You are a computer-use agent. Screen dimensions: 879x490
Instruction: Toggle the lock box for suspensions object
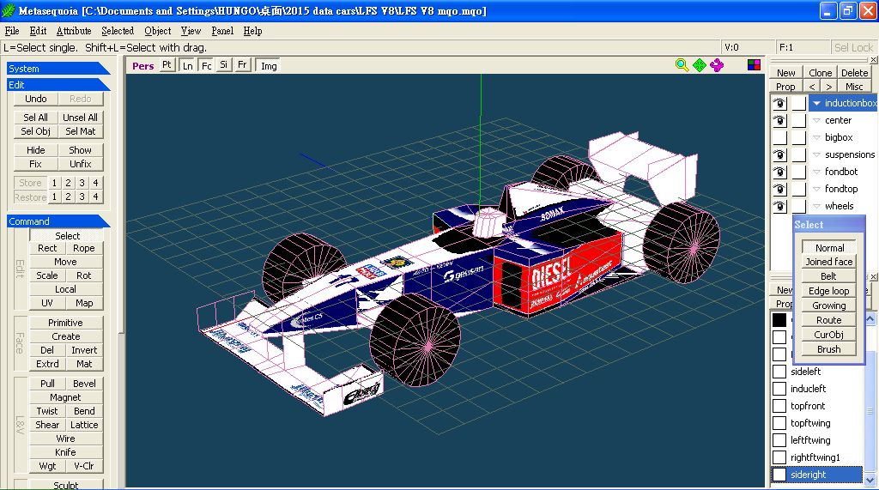(798, 154)
